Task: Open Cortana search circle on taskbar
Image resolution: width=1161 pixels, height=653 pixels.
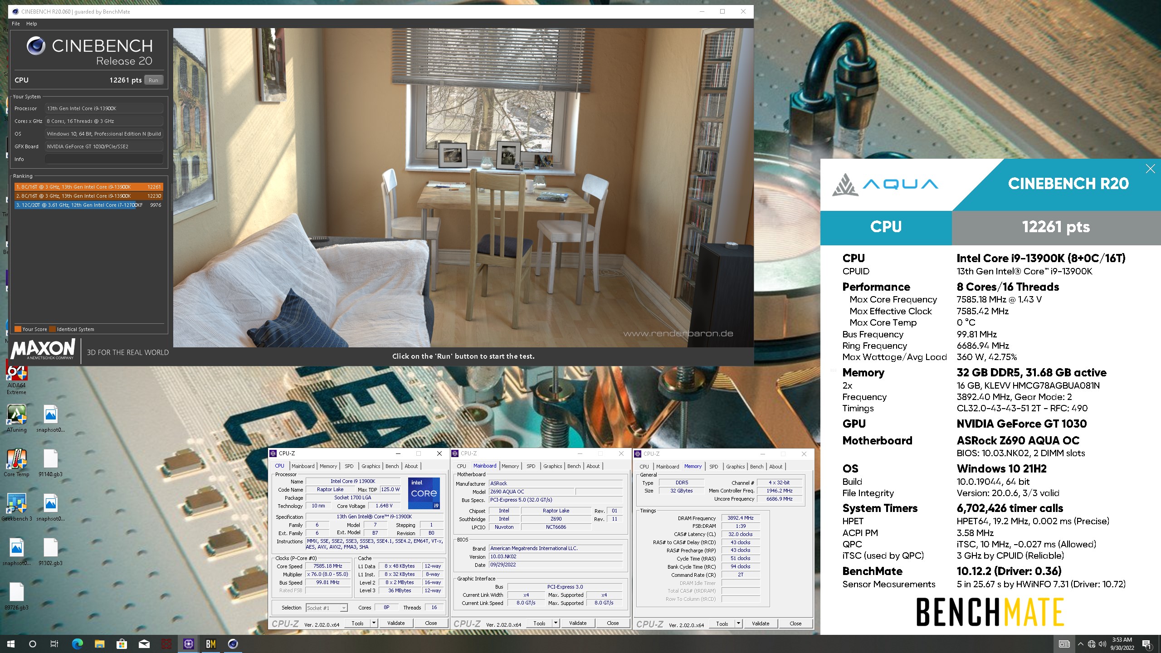Action: [32, 644]
